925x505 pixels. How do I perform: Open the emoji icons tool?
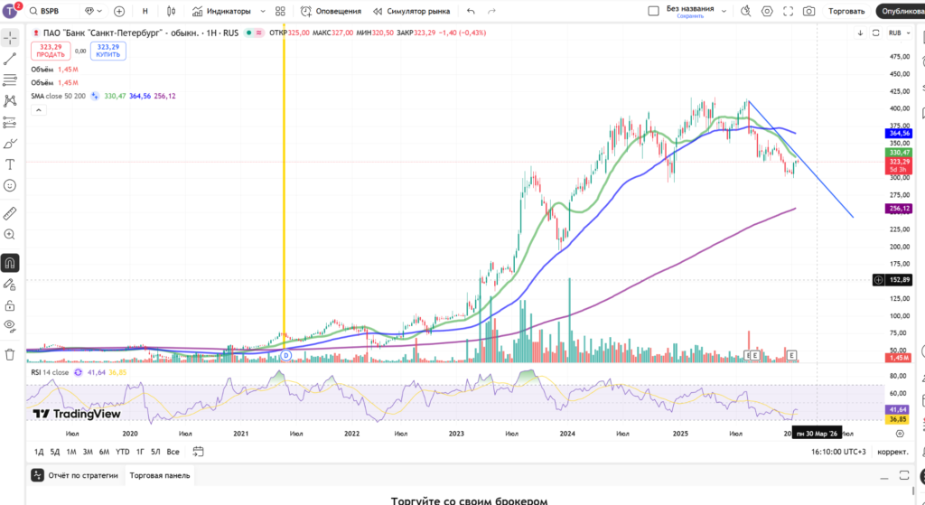pyautogui.click(x=10, y=186)
